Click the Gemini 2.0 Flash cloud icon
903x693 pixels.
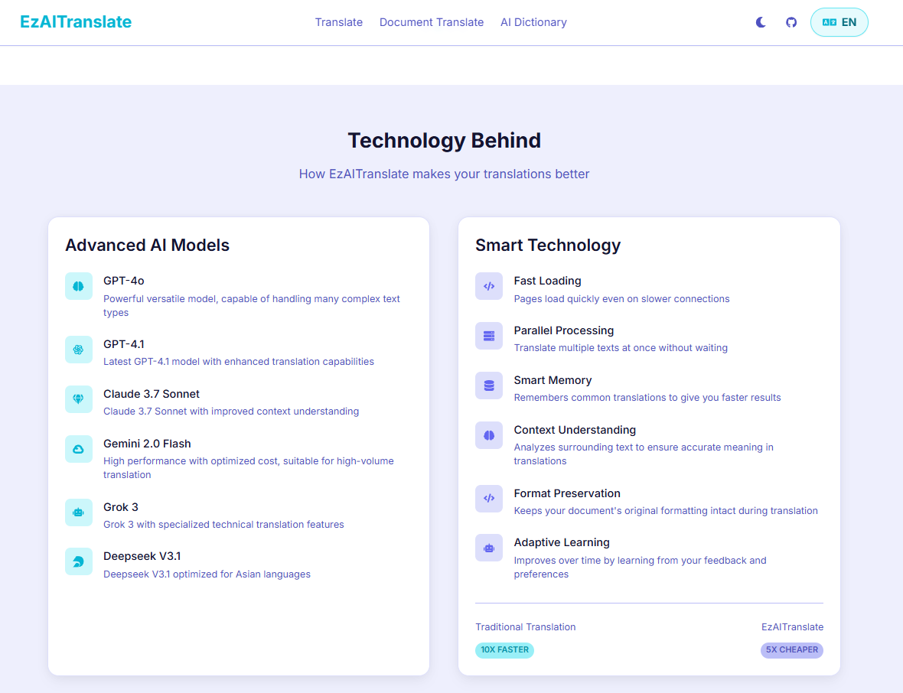pyautogui.click(x=79, y=449)
